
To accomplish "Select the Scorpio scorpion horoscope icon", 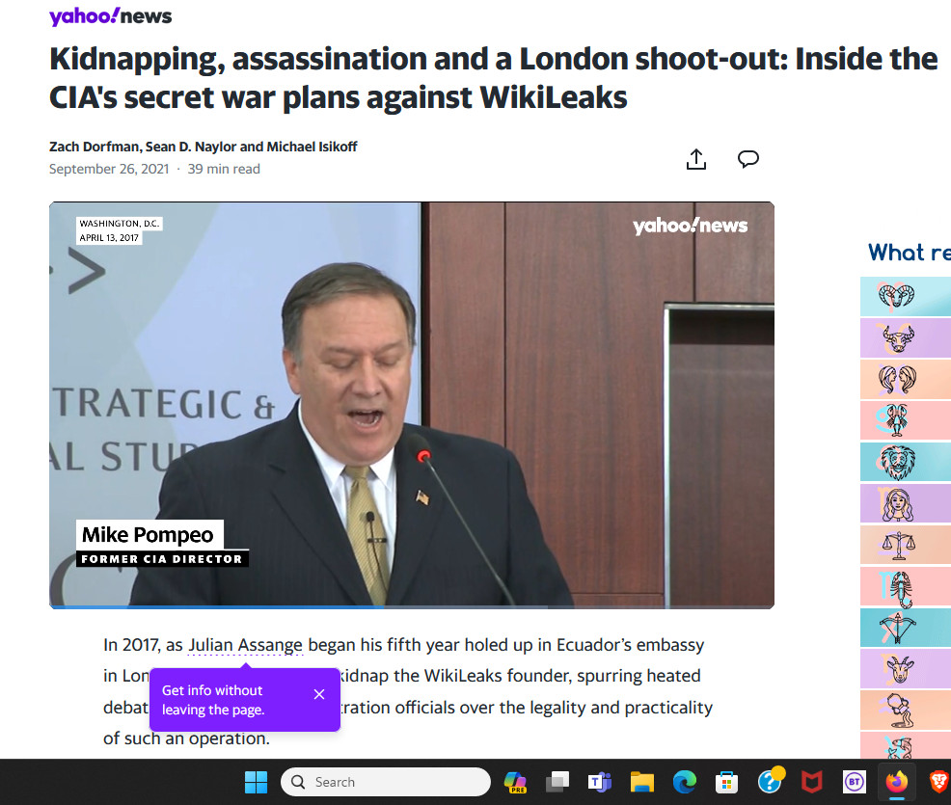I will click(x=900, y=589).
